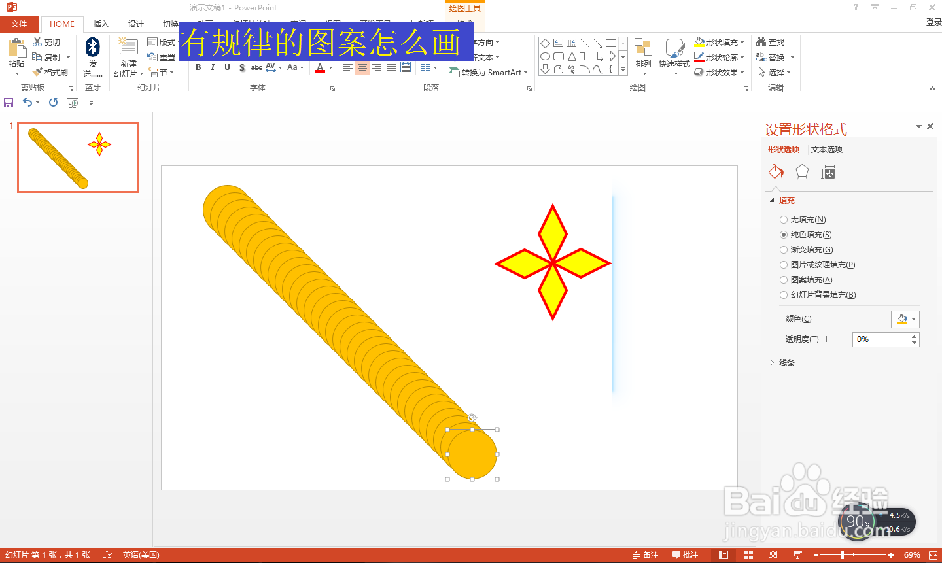Select the fill bucket icon in format pane
This screenshot has height=563, width=942.
(x=776, y=171)
